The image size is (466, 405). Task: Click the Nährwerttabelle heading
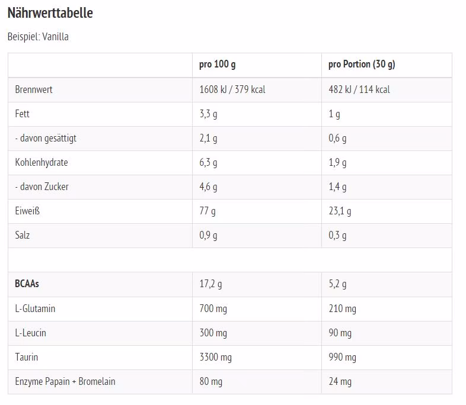point(50,13)
